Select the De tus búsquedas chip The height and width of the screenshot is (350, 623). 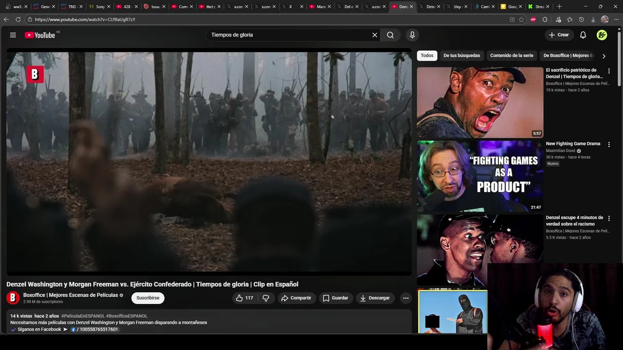click(462, 55)
